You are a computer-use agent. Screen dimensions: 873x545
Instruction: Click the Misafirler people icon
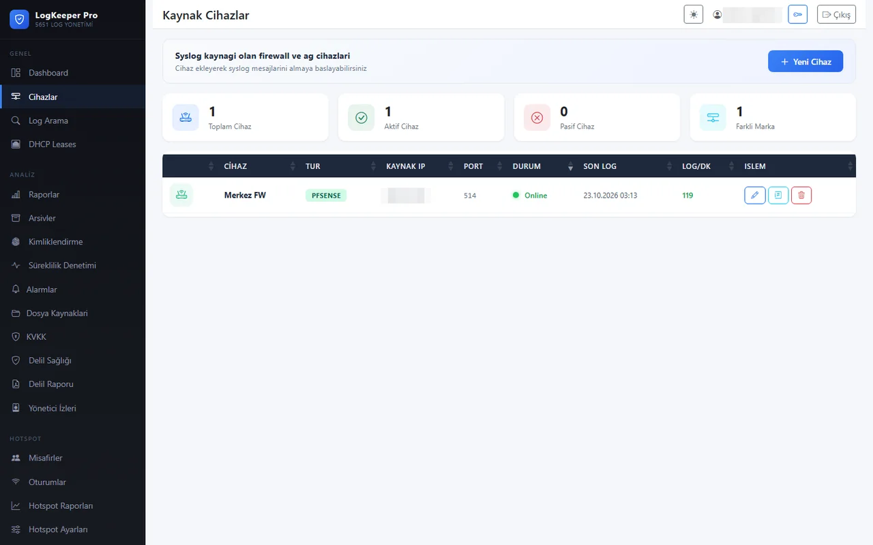click(x=16, y=458)
